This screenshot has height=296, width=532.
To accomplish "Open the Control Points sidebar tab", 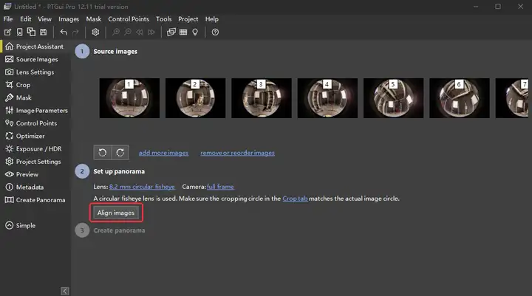I will point(31,123).
